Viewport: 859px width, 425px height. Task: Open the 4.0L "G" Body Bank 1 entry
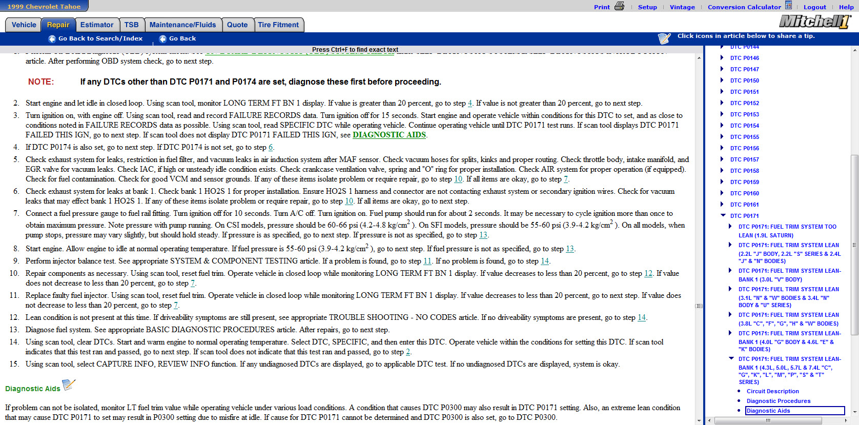pyautogui.click(x=790, y=341)
